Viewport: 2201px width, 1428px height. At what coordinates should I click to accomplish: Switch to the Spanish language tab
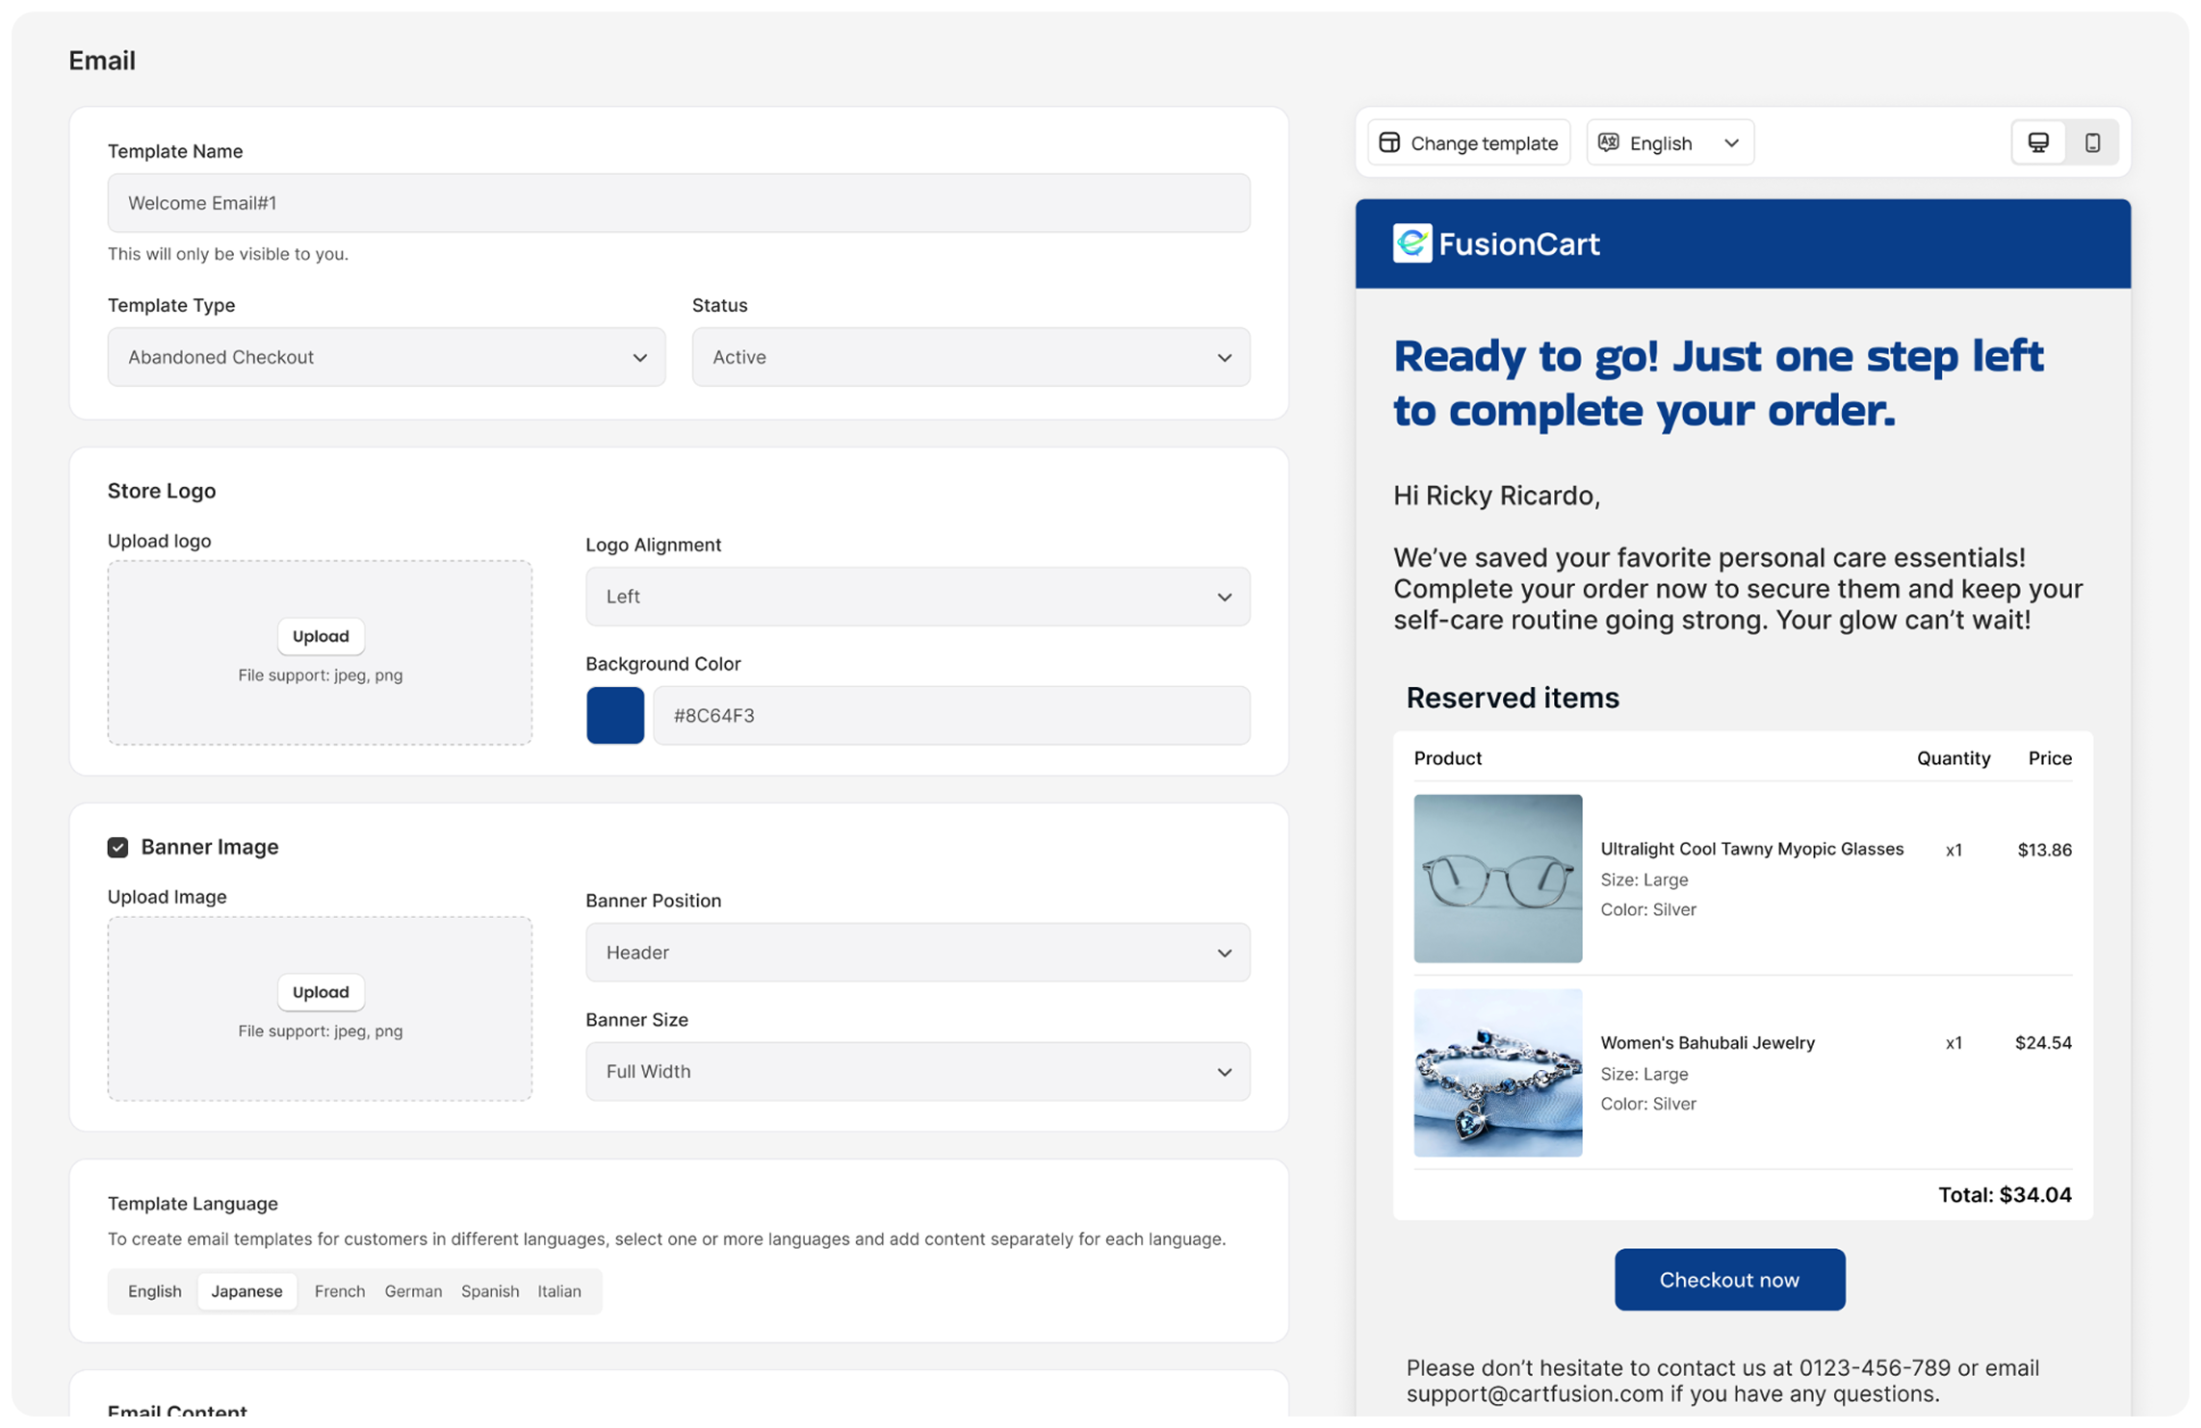490,1291
